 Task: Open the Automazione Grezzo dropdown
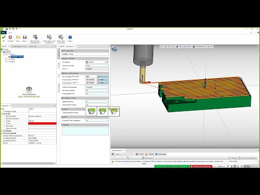click(x=97, y=105)
